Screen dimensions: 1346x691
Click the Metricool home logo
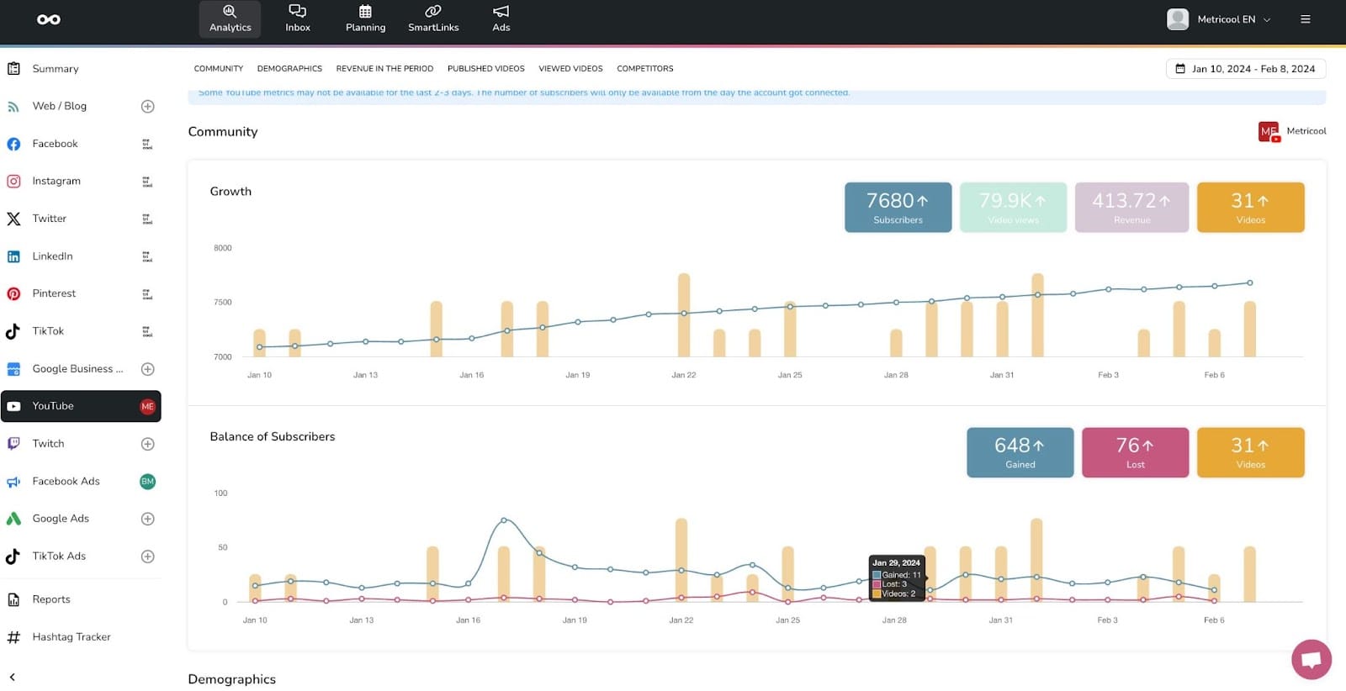(49, 19)
